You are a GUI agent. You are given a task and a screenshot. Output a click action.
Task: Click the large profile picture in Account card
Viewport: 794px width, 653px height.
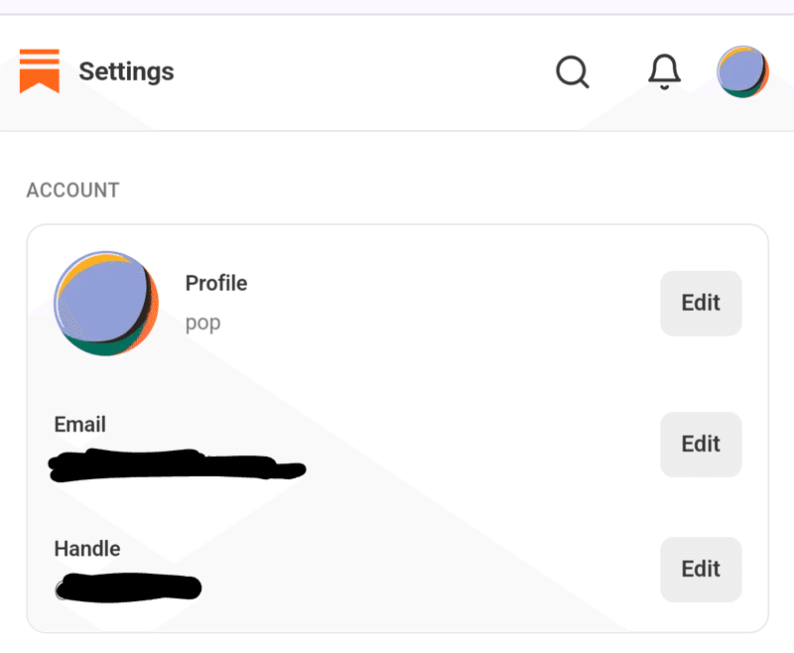[x=106, y=304]
